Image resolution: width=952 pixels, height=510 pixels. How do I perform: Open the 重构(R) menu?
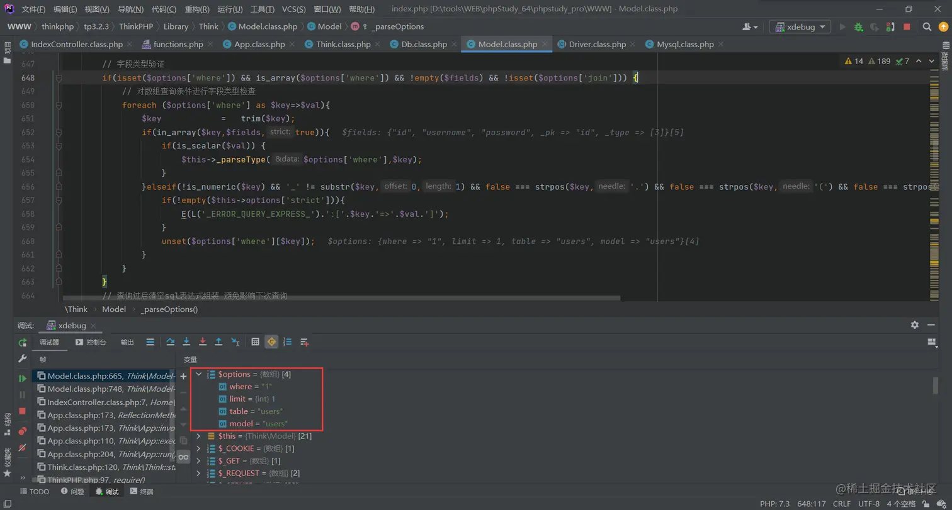click(198, 9)
